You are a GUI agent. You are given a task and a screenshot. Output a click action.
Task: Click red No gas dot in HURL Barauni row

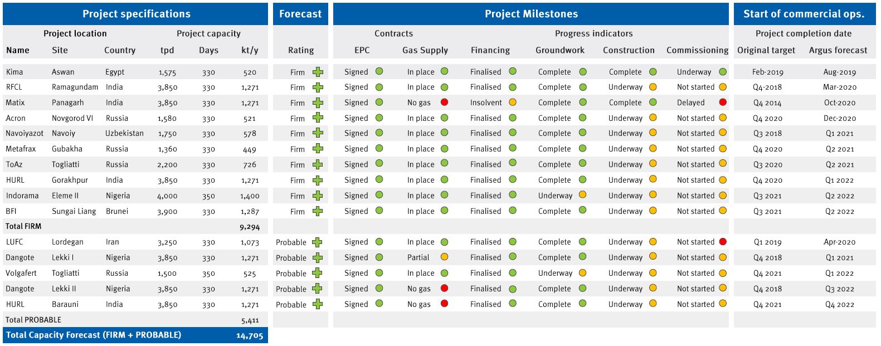[x=444, y=304]
